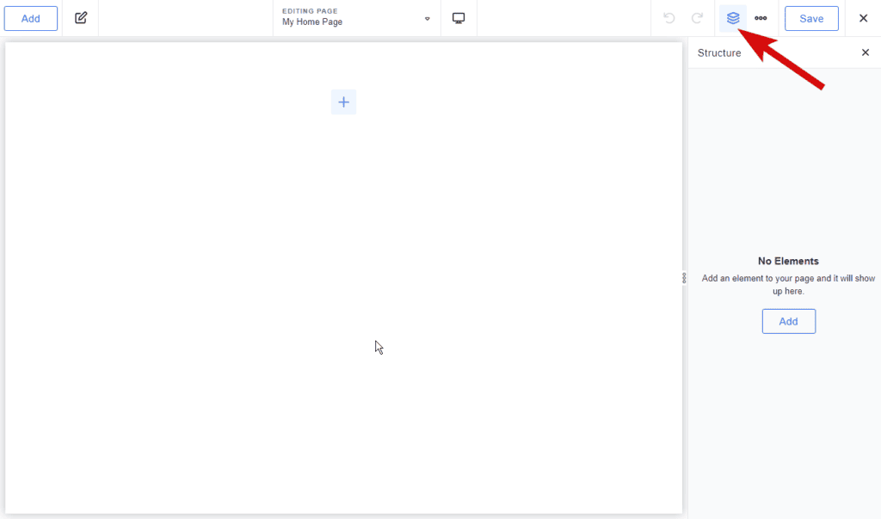The image size is (881, 519).
Task: Save the page with the Save button
Action: (x=811, y=18)
